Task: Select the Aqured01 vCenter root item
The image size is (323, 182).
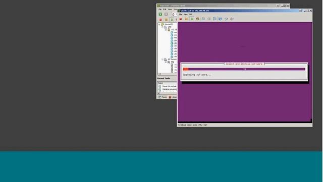Action: click(x=169, y=24)
